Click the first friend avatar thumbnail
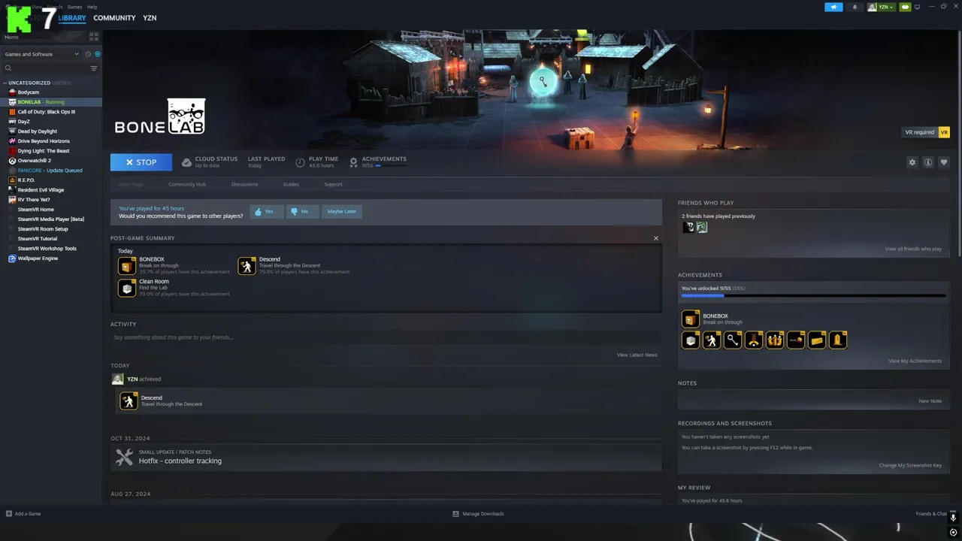The width and height of the screenshot is (962, 541). pyautogui.click(x=688, y=227)
